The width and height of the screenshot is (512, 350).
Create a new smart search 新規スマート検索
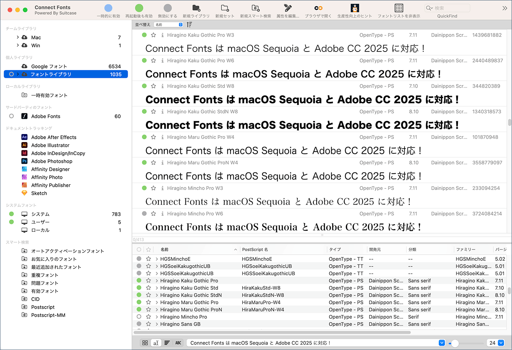click(256, 8)
